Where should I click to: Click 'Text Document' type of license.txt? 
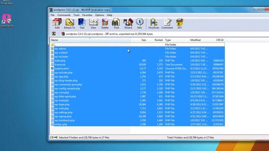click(x=174, y=65)
